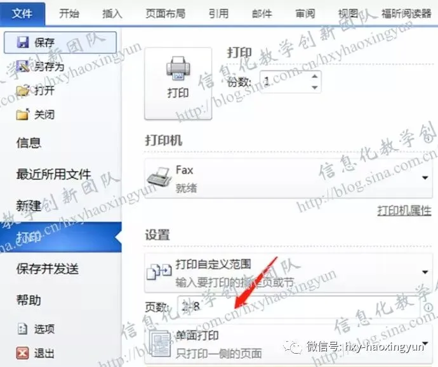Click the Fax printer icon

(x=159, y=177)
